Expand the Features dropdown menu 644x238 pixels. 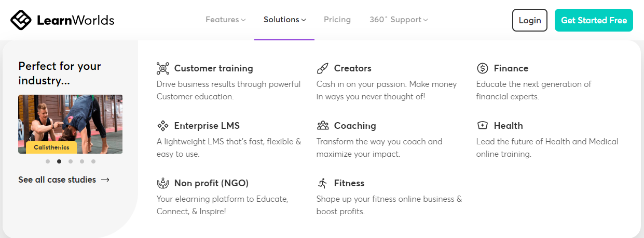click(x=226, y=20)
